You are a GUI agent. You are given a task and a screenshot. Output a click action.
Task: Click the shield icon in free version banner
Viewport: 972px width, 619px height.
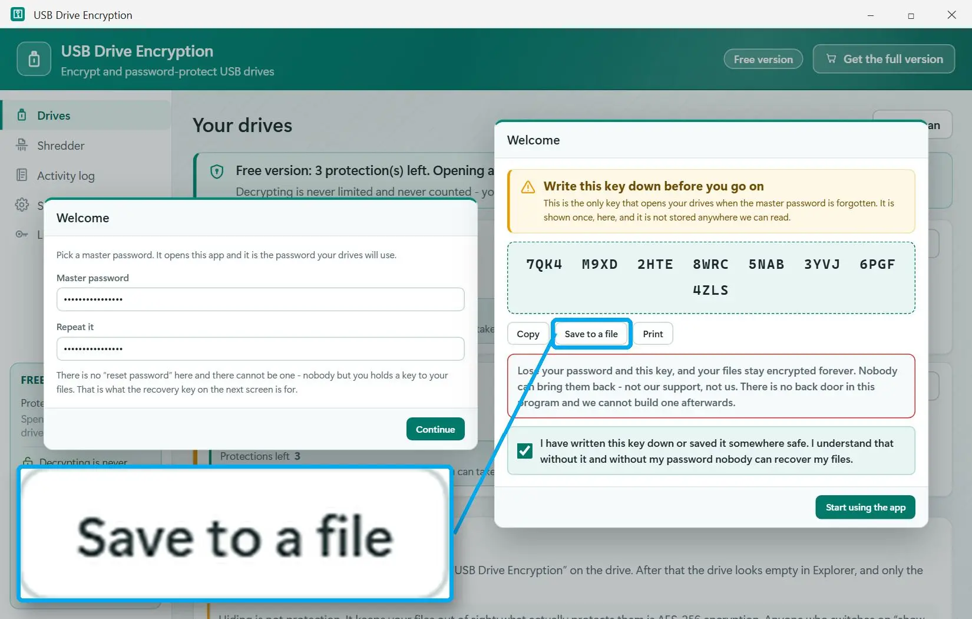tap(217, 172)
